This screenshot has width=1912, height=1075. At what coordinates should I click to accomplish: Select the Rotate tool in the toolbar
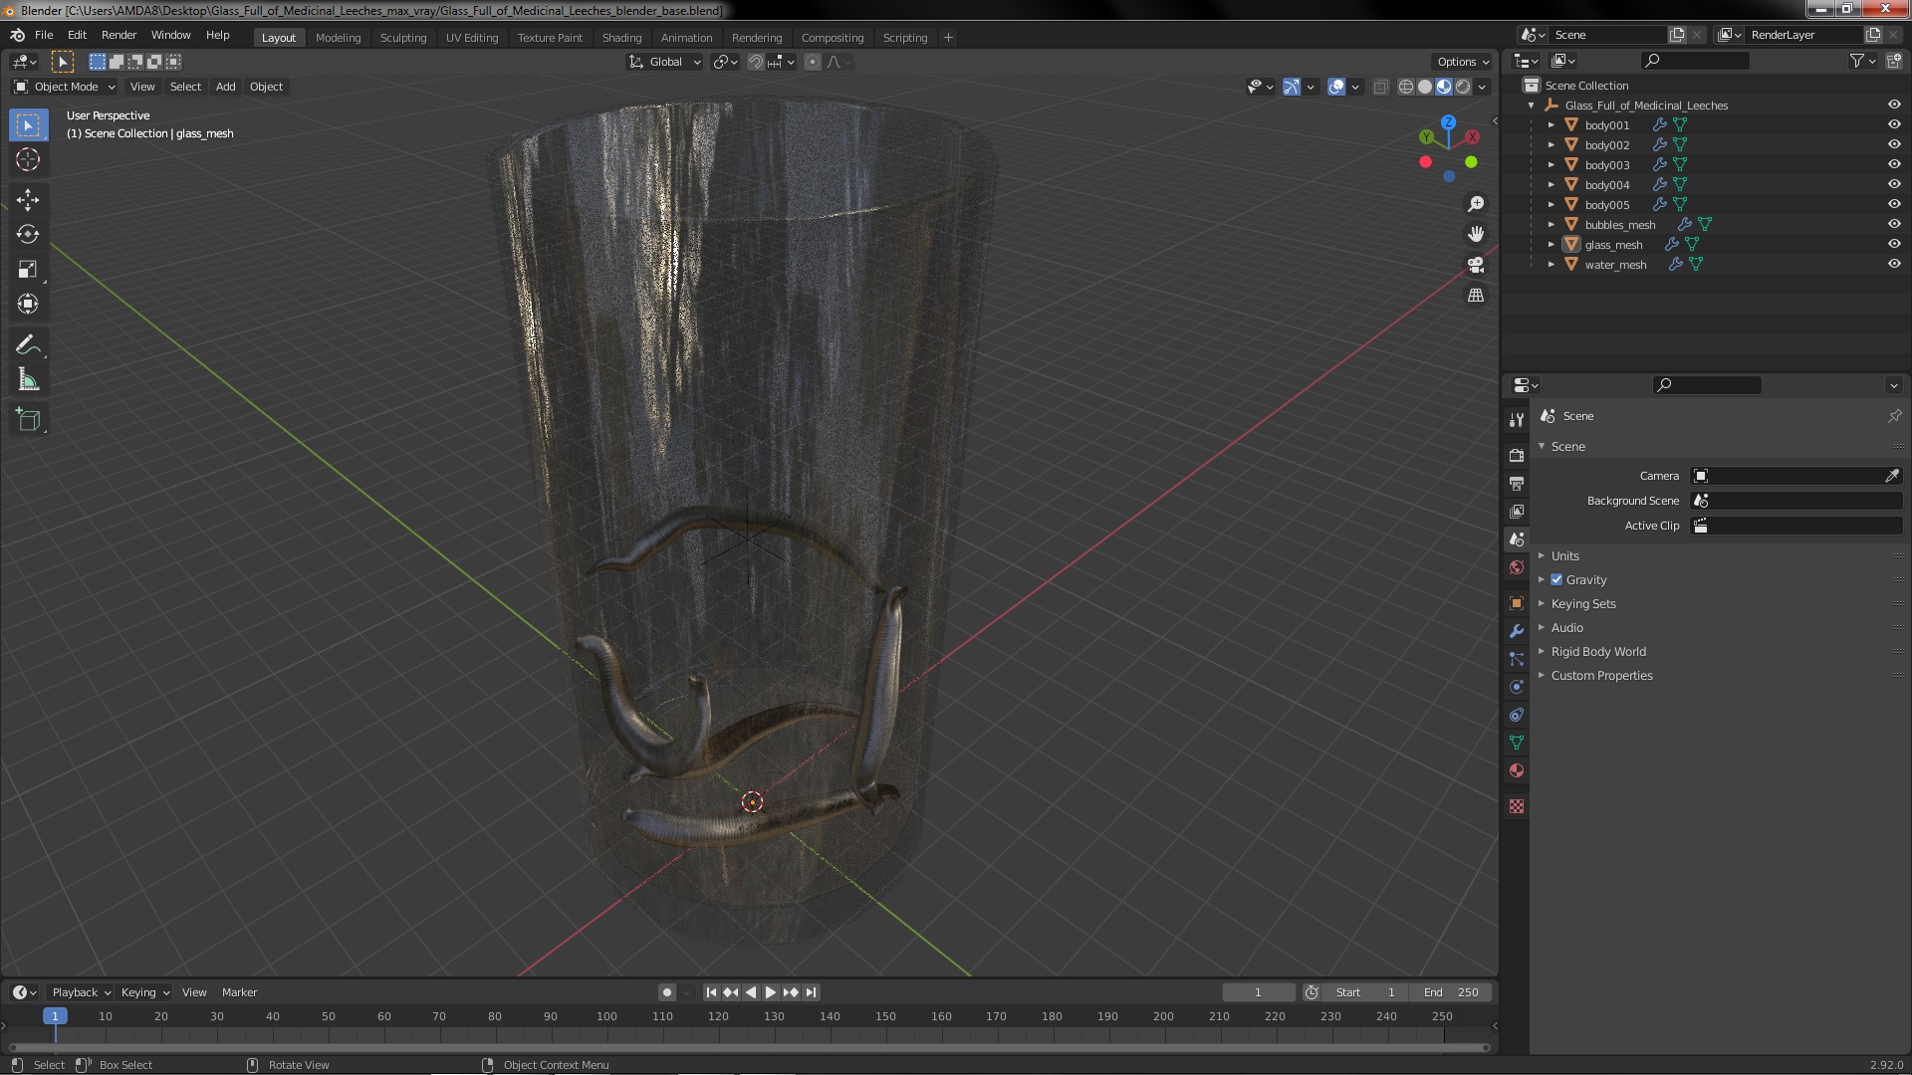[28, 235]
